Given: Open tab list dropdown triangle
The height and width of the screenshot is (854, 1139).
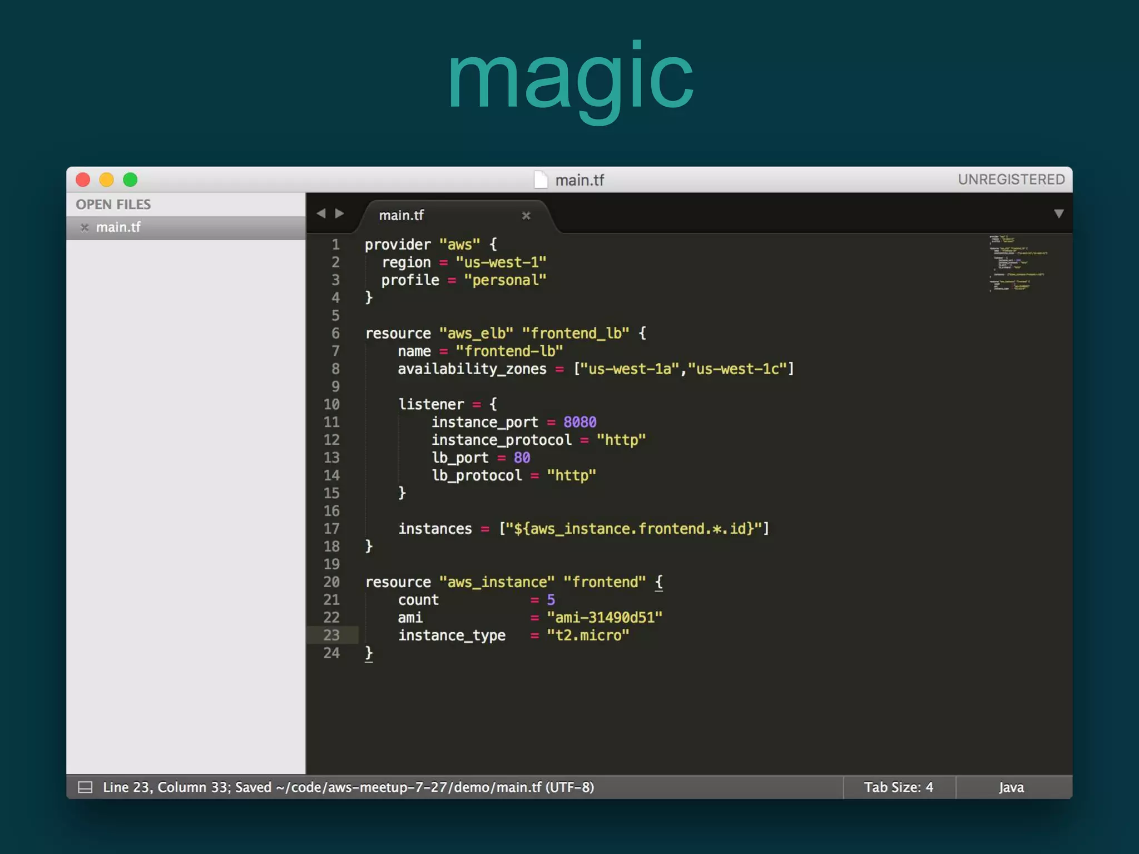Looking at the screenshot, I should click(1058, 214).
